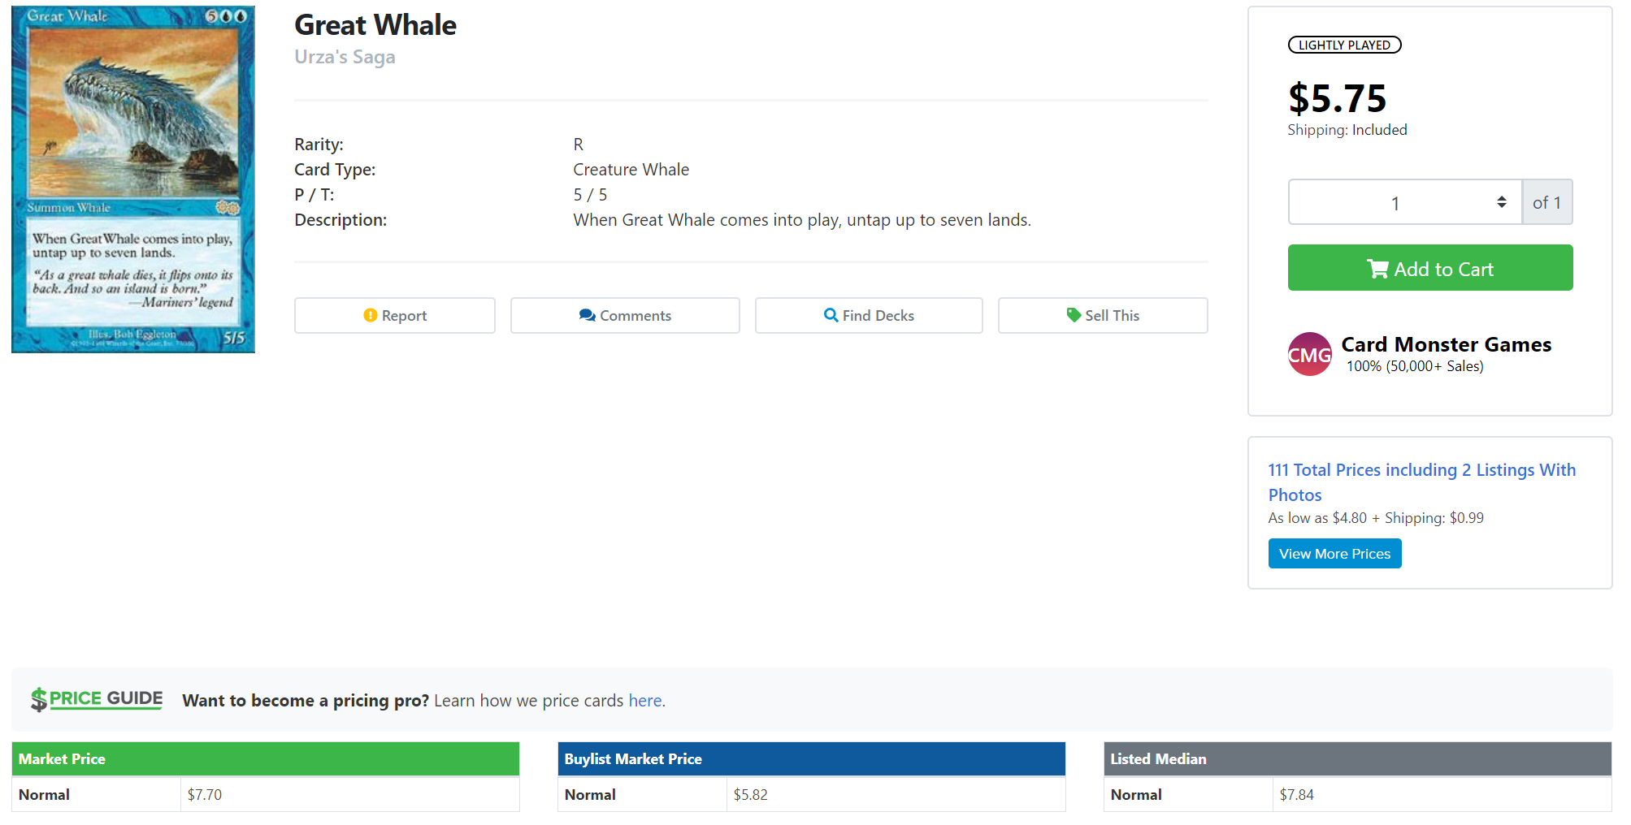Click the Listed Median header
1631x825 pixels.
click(1357, 758)
